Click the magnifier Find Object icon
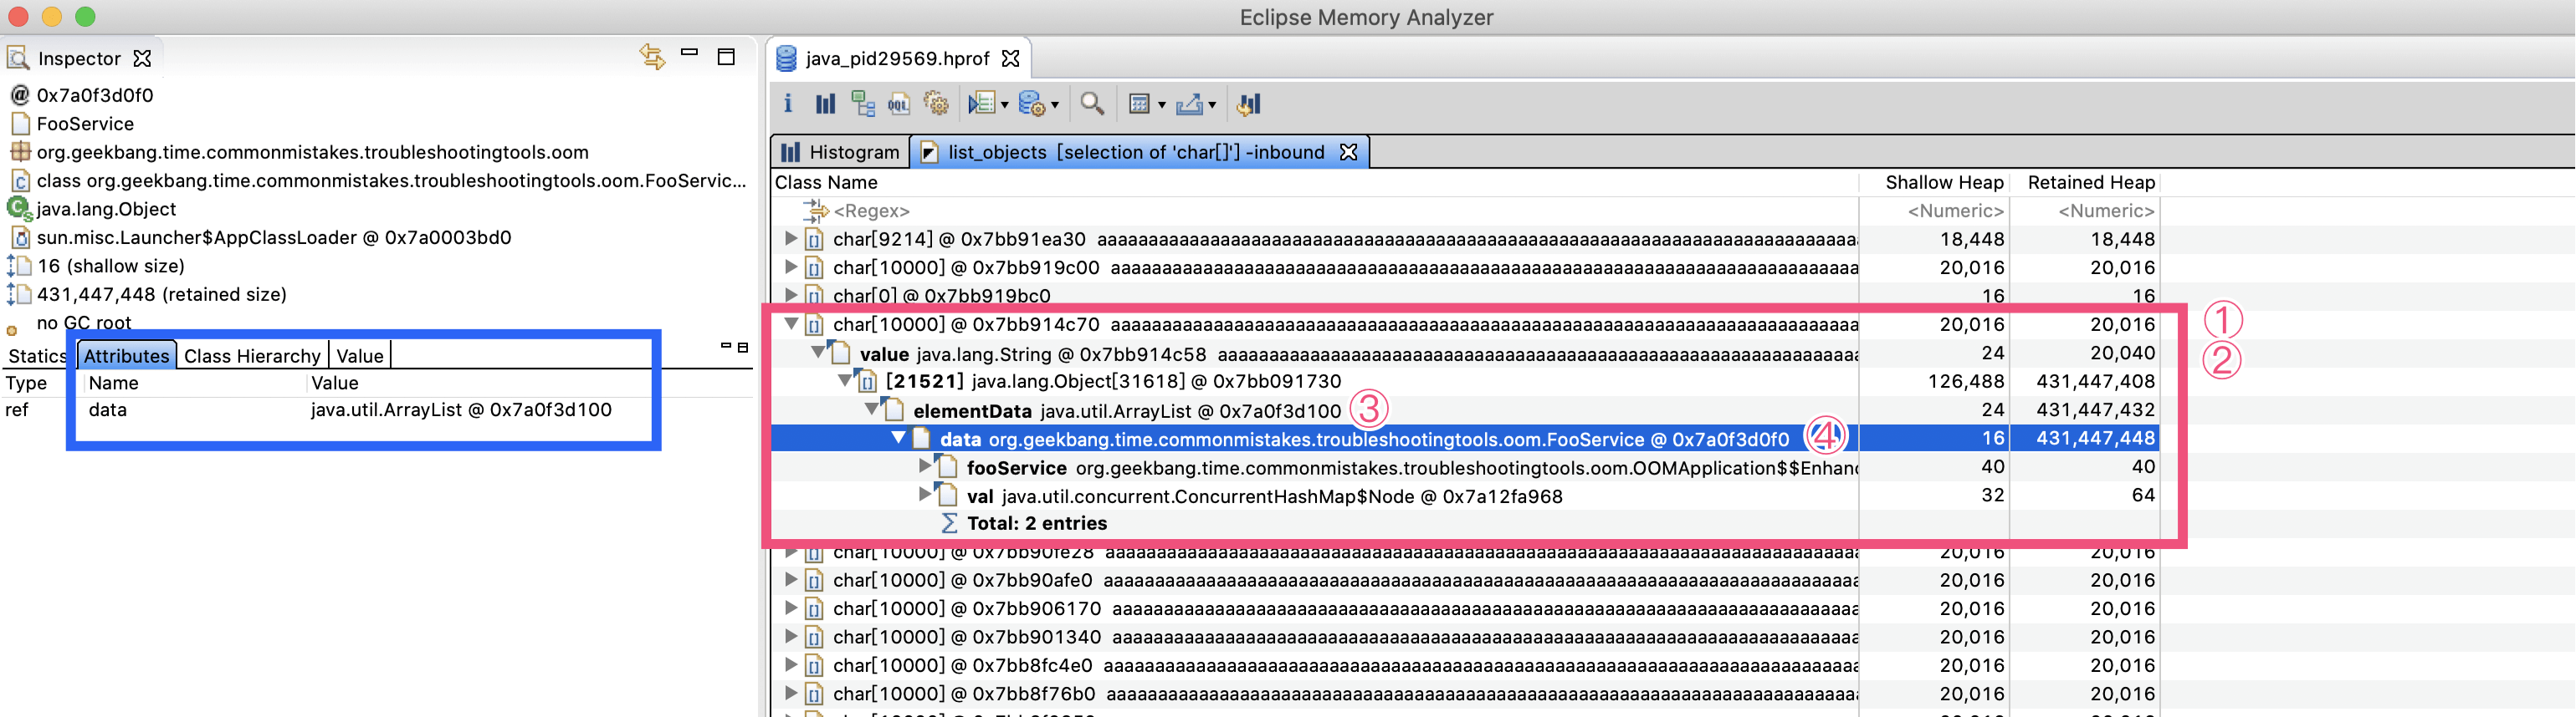The height and width of the screenshot is (717, 2576). point(1092,104)
